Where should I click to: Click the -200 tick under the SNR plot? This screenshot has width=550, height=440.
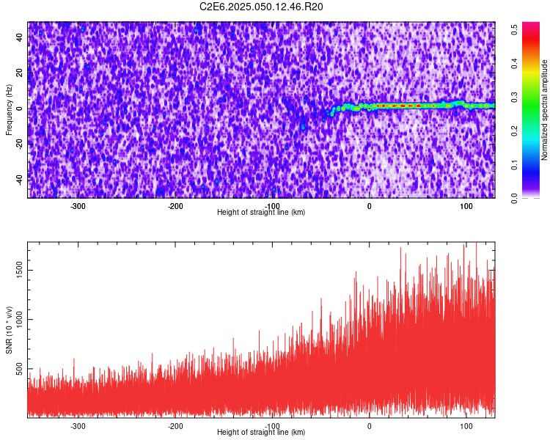175,426
